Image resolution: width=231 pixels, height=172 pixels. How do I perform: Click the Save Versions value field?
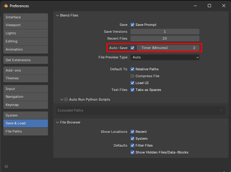(x=165, y=32)
